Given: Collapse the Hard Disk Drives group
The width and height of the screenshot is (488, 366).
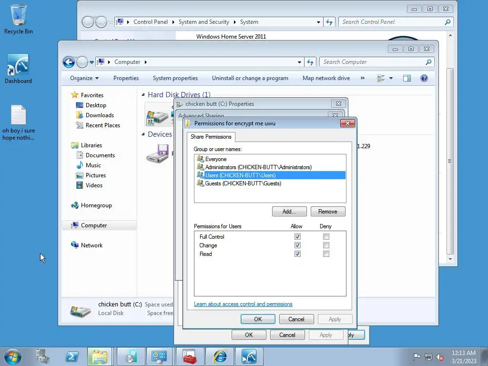Looking at the screenshot, I should coord(143,95).
